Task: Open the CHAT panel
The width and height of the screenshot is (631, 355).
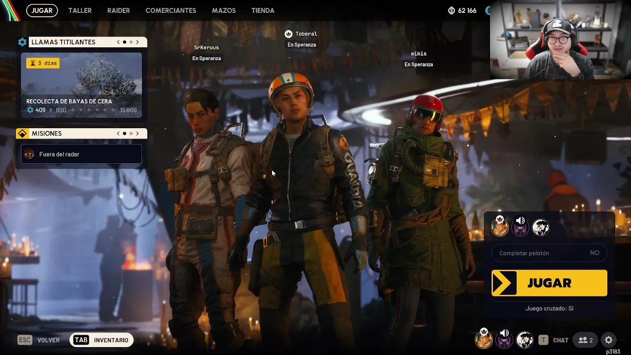Action: 561,340
